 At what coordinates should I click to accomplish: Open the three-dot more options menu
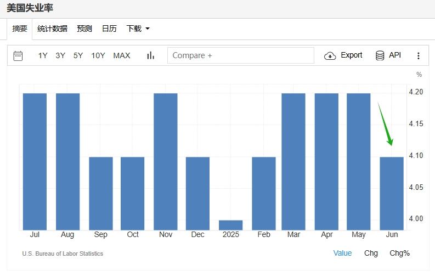point(419,55)
